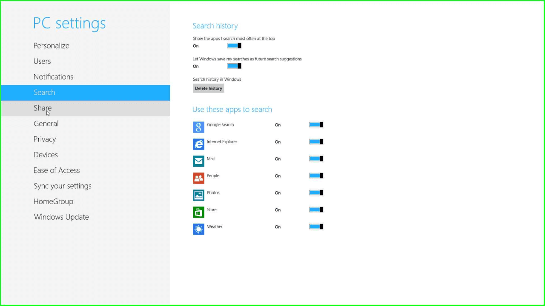The image size is (545, 306).
Task: Click the Weather sun icon
Action: coord(198,229)
